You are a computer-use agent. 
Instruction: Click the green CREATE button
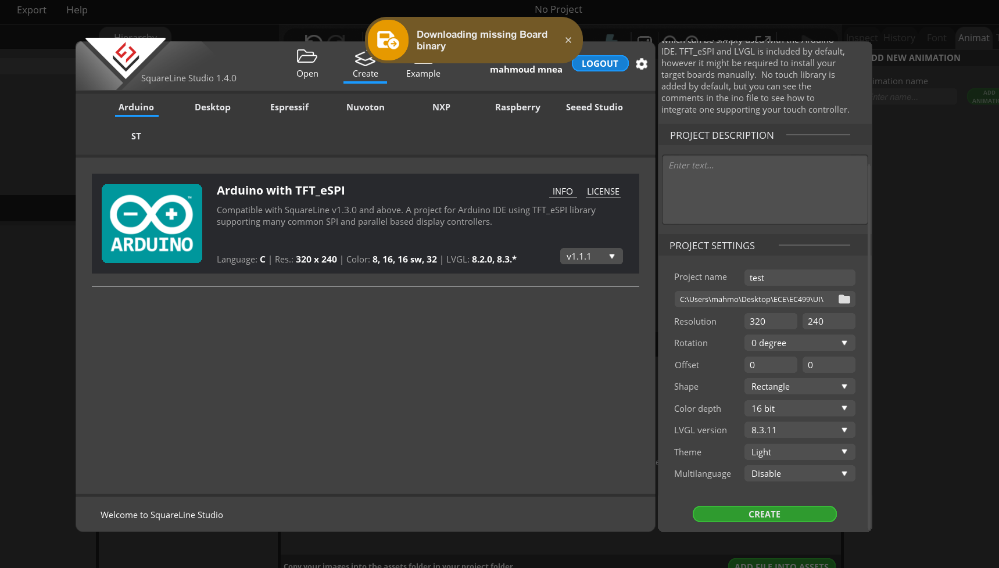click(x=764, y=515)
